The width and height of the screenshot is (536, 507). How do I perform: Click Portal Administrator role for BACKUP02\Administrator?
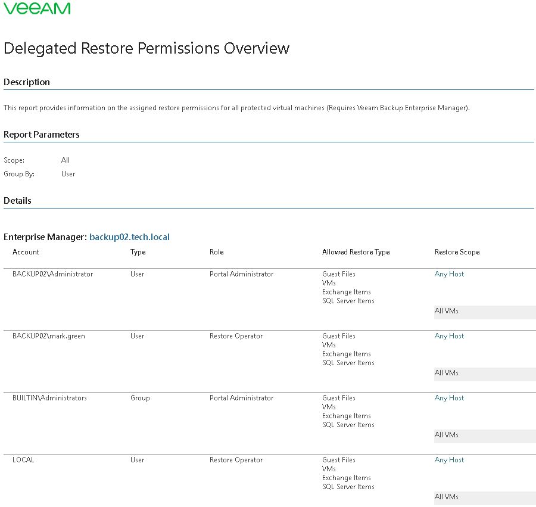pyautogui.click(x=241, y=274)
